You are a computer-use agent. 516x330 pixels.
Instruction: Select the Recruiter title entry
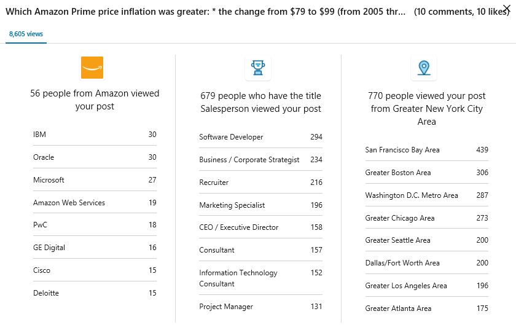coord(260,183)
